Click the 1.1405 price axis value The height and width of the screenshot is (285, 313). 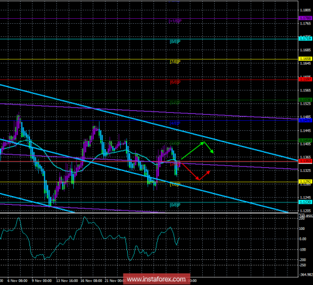(x=305, y=144)
